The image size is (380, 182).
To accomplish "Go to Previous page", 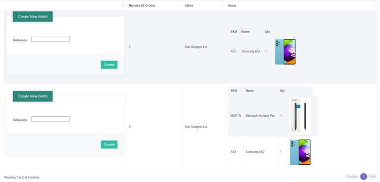I will tap(352, 177).
